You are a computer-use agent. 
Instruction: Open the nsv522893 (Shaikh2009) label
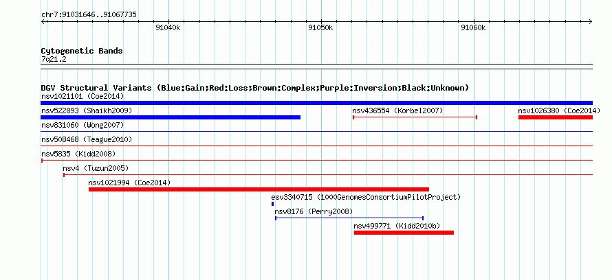87,110
